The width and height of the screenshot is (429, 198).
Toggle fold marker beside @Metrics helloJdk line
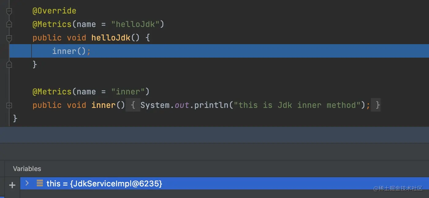coord(9,24)
